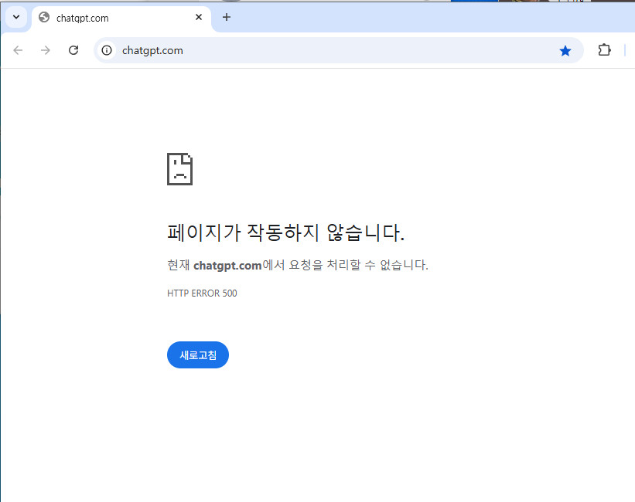The width and height of the screenshot is (635, 502).
Task: Focus the chatgpt.com address bar
Action: tap(338, 50)
